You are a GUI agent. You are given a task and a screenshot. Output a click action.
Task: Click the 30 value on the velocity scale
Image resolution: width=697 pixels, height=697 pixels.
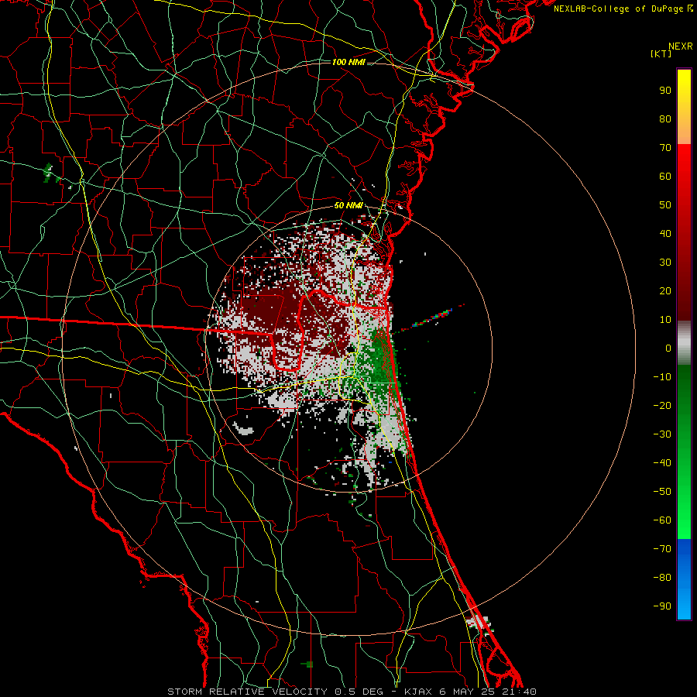[x=665, y=263]
